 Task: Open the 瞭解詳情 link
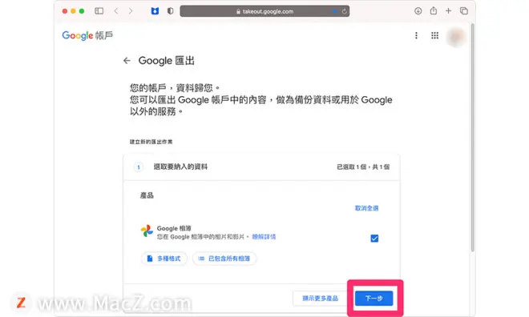point(264,237)
